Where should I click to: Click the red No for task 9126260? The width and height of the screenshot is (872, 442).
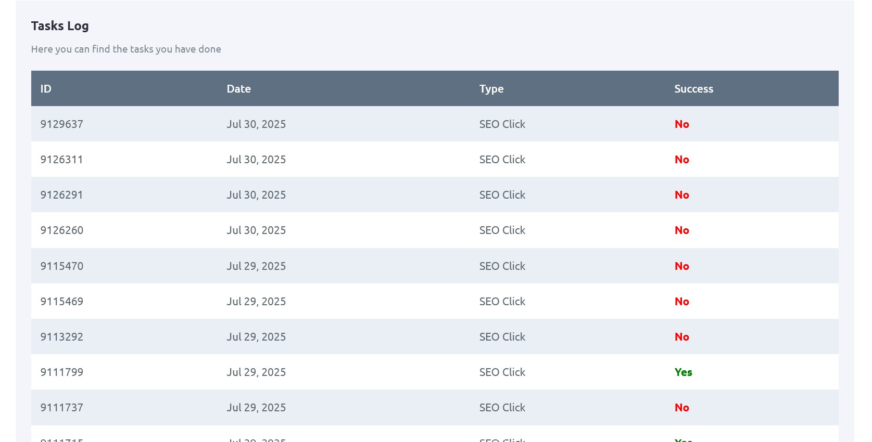click(x=681, y=230)
